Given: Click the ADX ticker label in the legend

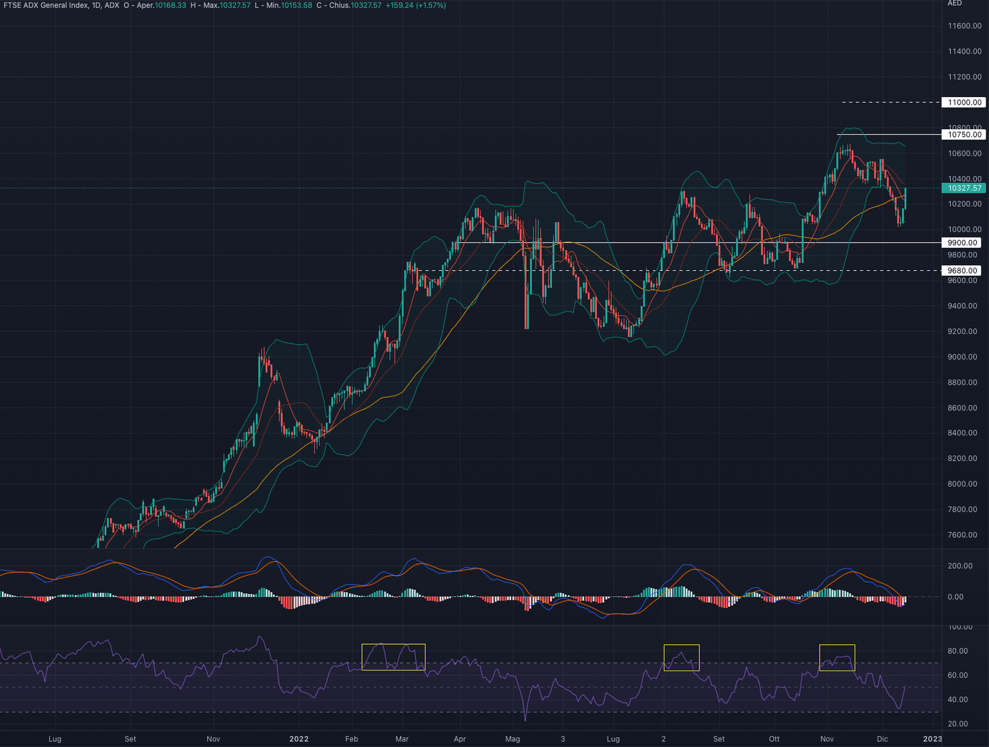Looking at the screenshot, I should click(113, 5).
